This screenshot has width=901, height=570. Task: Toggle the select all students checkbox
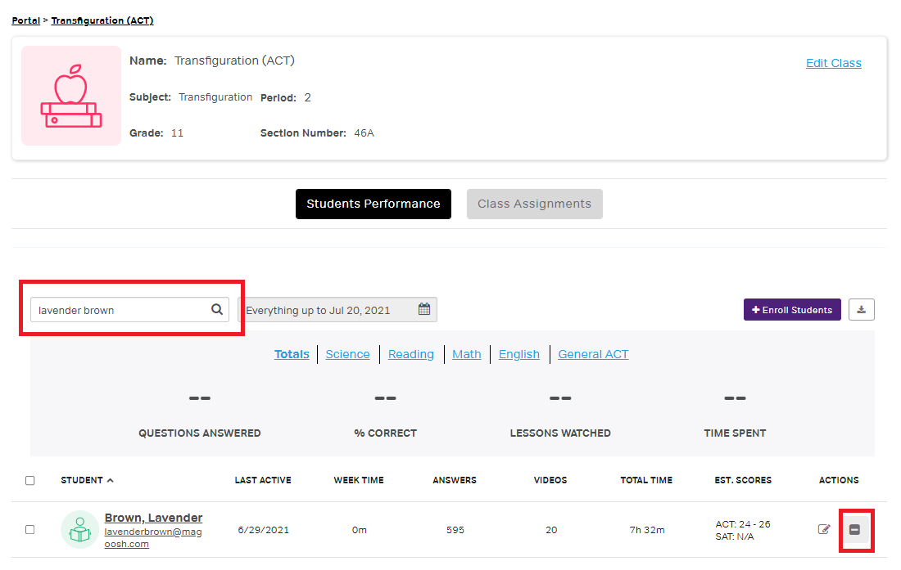click(x=30, y=480)
